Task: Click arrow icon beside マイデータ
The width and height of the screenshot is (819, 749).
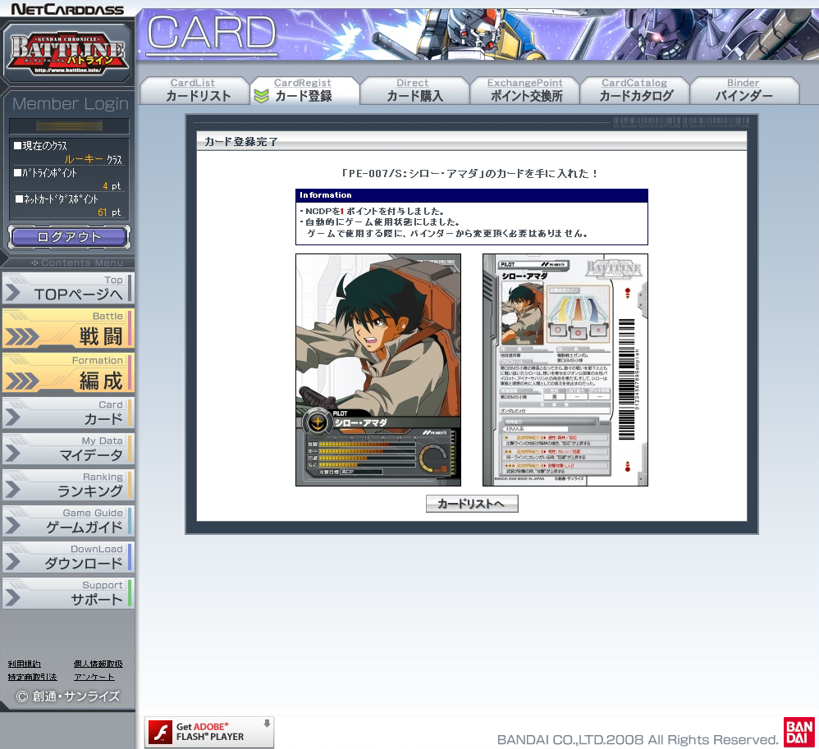Action: coord(12,454)
